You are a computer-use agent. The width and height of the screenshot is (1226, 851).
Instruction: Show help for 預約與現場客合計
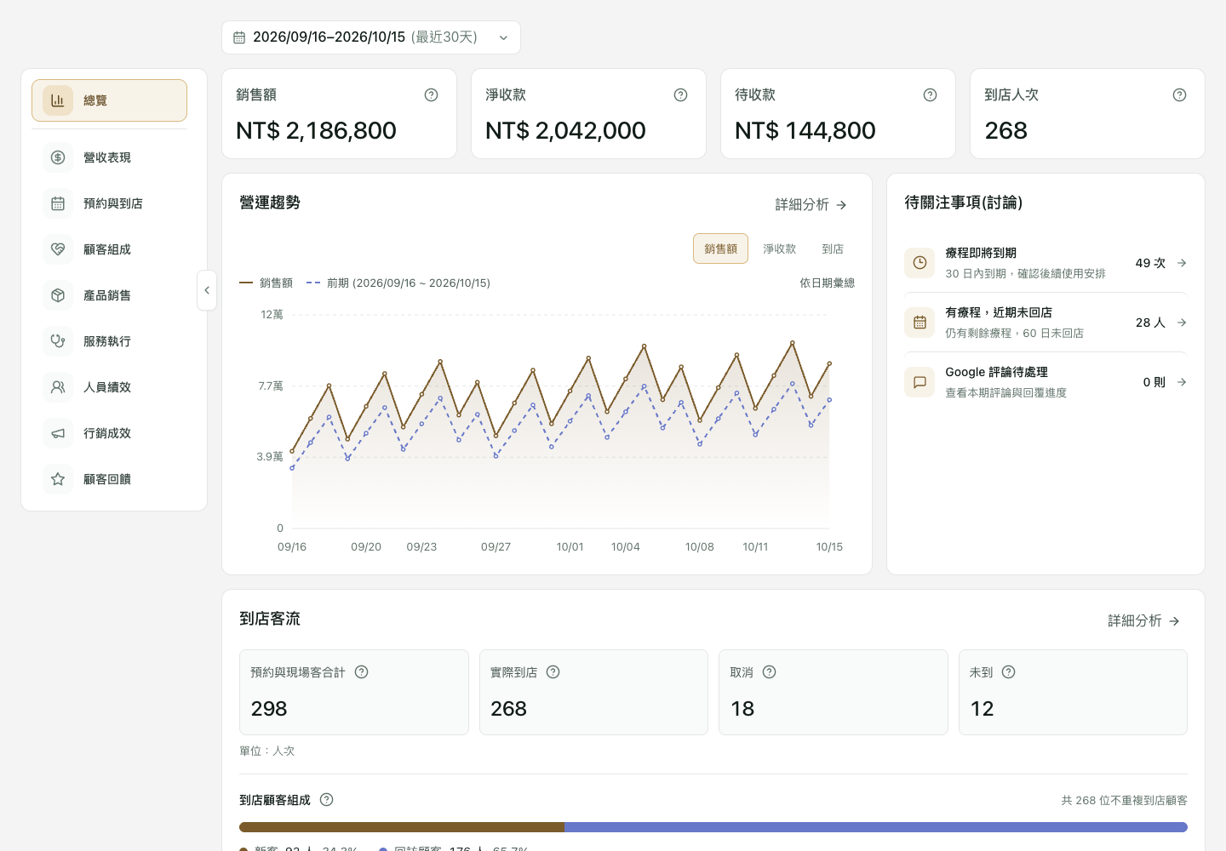[362, 672]
